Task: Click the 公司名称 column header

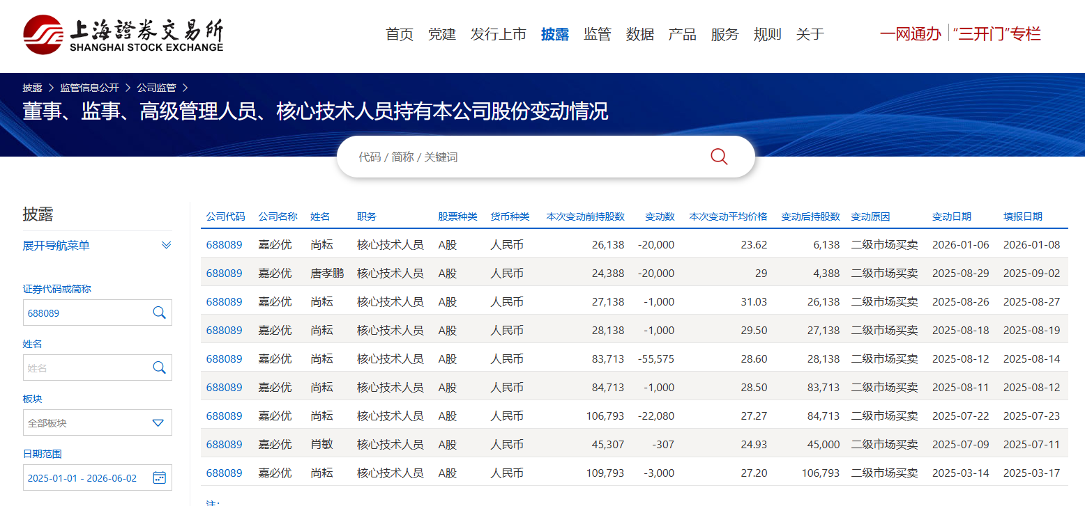Action: 278,216
